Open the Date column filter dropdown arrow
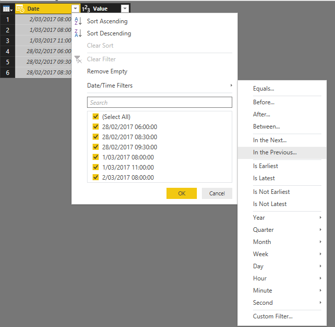This screenshot has width=335, height=327. pyautogui.click(x=75, y=9)
